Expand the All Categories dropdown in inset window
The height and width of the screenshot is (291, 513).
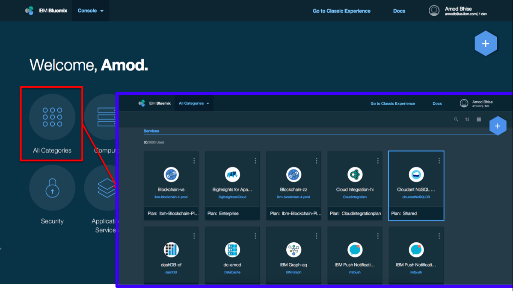194,103
